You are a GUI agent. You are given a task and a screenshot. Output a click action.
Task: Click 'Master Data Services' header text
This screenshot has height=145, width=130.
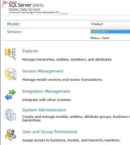coord(24,9)
